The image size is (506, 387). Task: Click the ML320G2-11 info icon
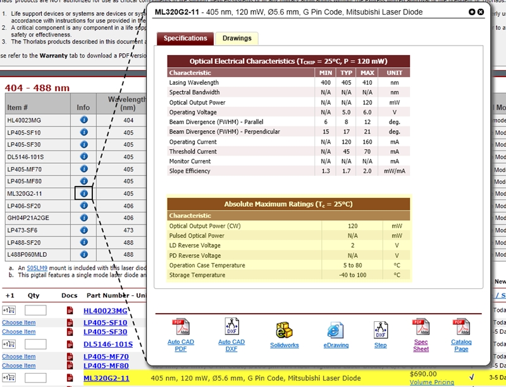[x=84, y=193]
